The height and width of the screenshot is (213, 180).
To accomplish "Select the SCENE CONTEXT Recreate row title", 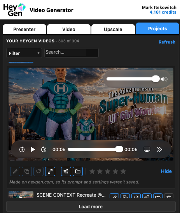I will [x=71, y=195].
